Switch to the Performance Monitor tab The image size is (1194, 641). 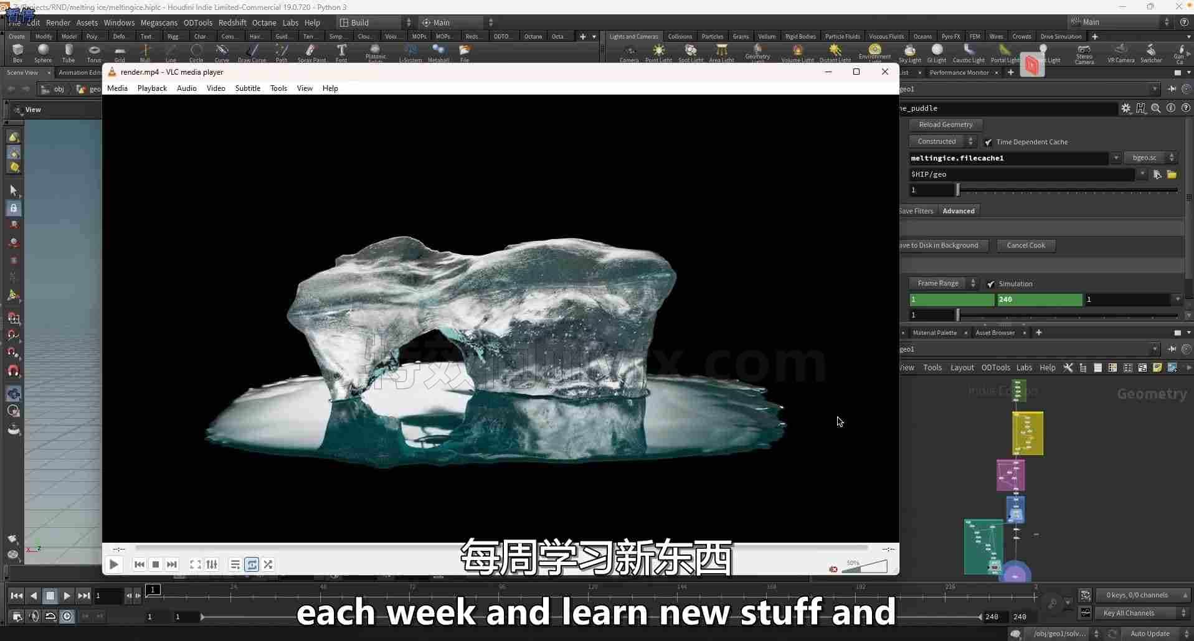pos(959,73)
